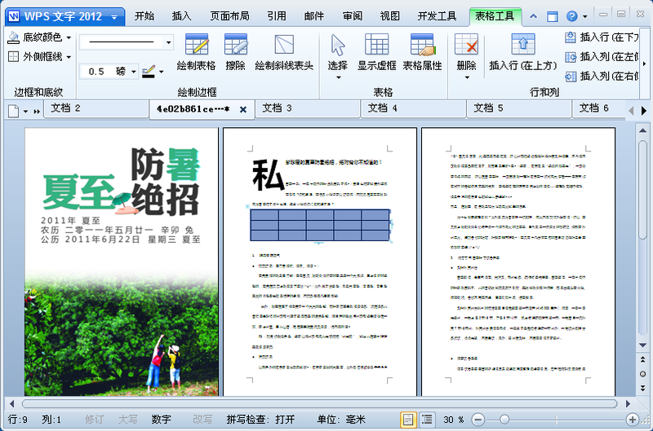Click the pen color swatch
The image size is (653, 431).
pos(148,72)
